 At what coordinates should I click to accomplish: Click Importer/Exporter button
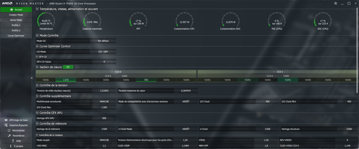tap(16, 125)
